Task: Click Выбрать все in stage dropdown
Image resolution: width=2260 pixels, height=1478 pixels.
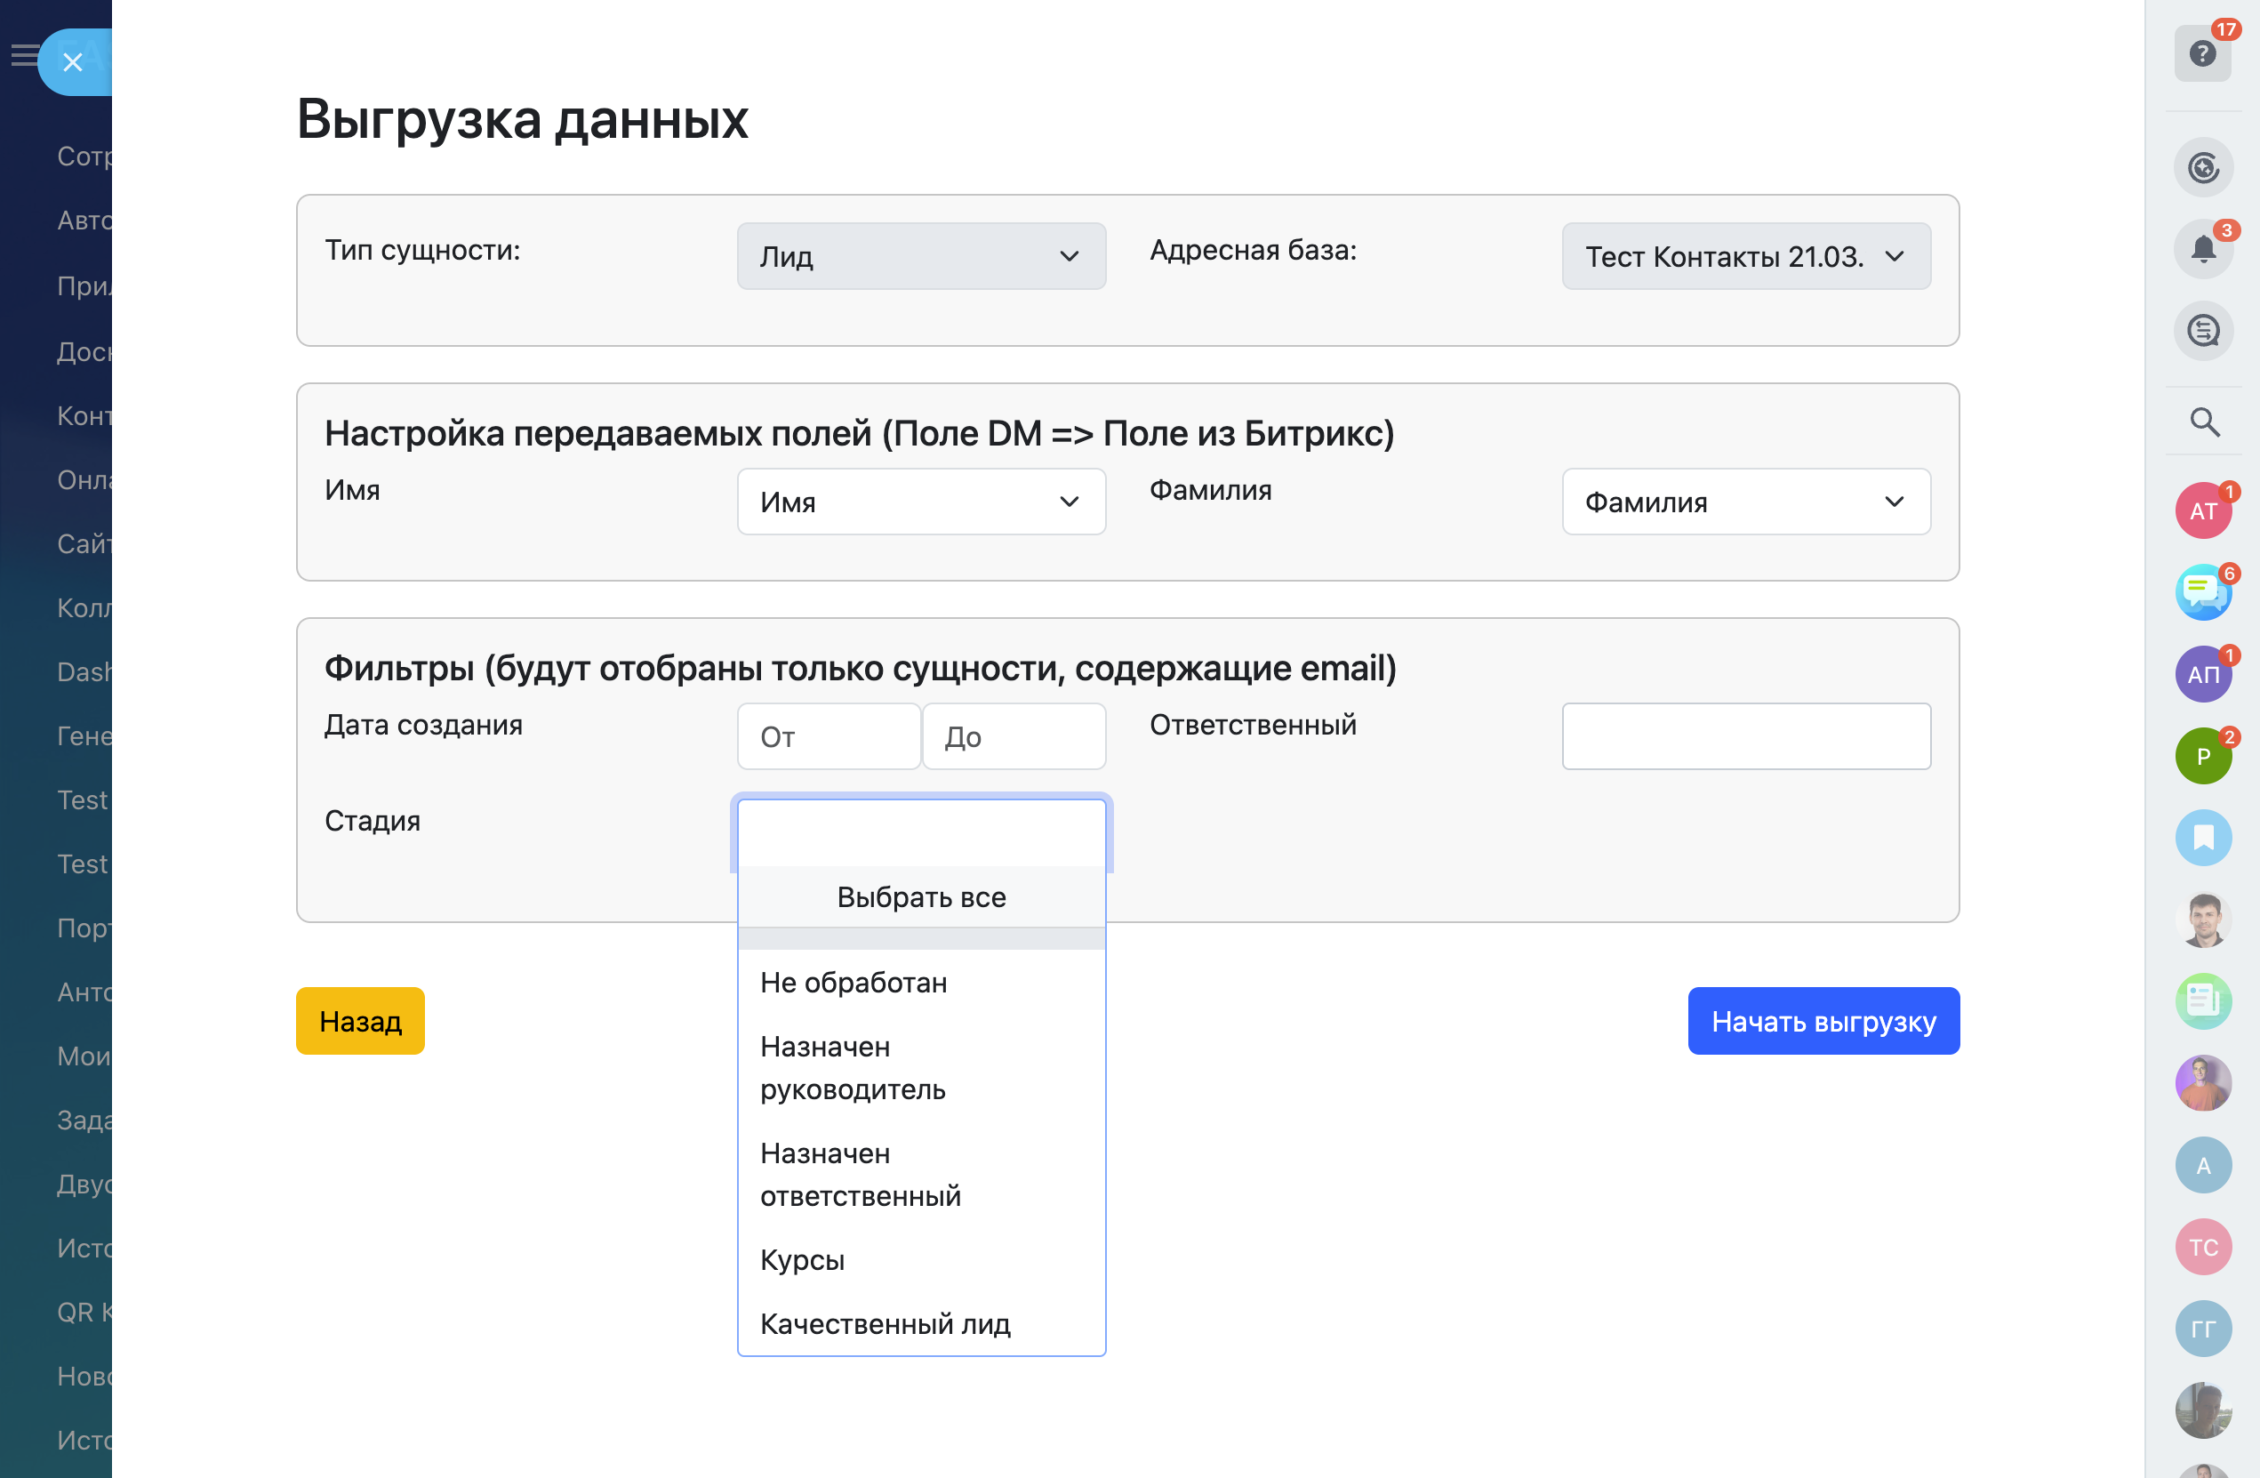Action: tap(920, 896)
